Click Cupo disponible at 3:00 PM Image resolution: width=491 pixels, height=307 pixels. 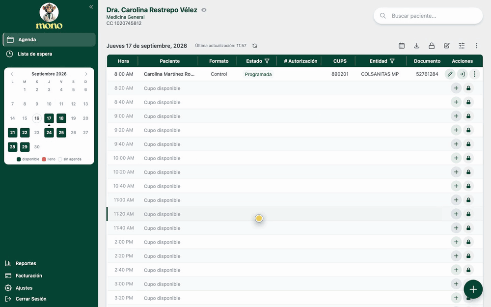click(162, 284)
